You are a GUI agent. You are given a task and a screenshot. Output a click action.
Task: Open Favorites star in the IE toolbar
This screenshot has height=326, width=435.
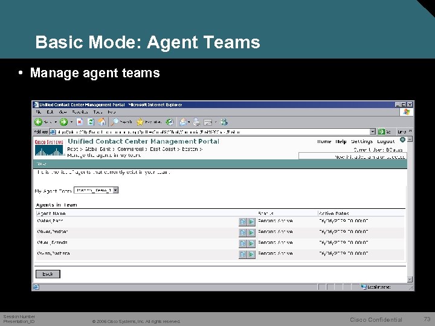pyautogui.click(x=149, y=122)
